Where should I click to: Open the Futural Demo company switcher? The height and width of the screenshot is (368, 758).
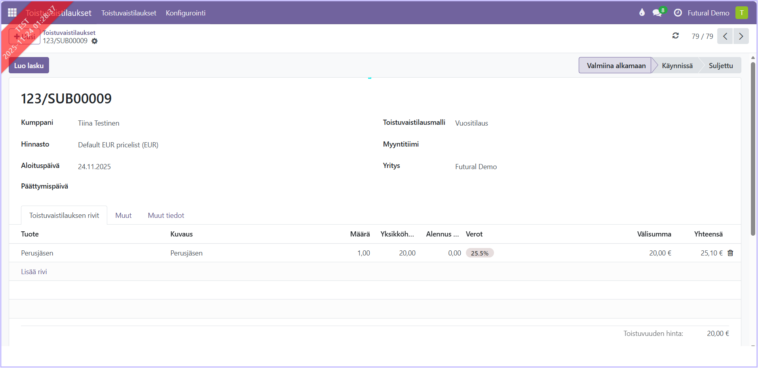708,13
